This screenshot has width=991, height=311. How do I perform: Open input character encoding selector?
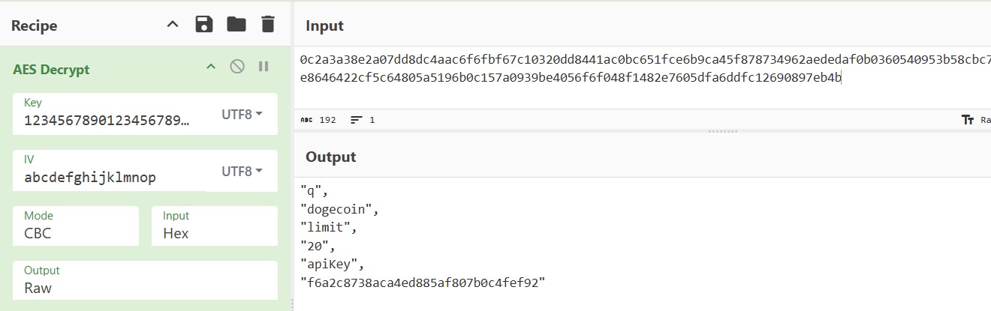click(975, 120)
